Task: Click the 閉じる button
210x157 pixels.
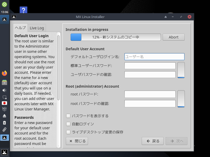Action: pos(77,141)
